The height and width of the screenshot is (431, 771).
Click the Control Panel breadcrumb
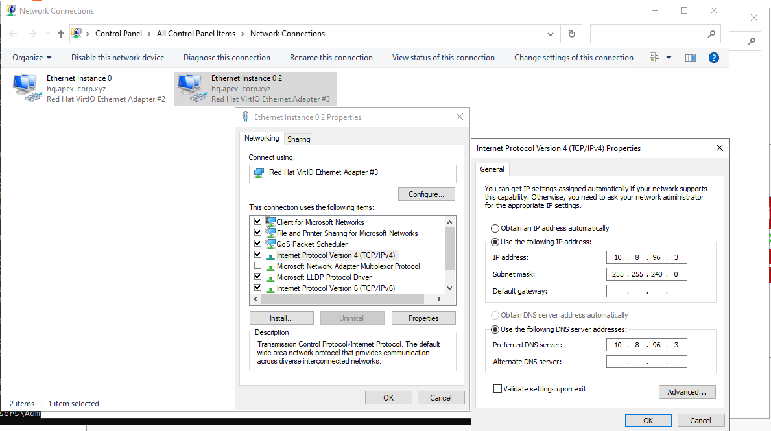(x=119, y=34)
